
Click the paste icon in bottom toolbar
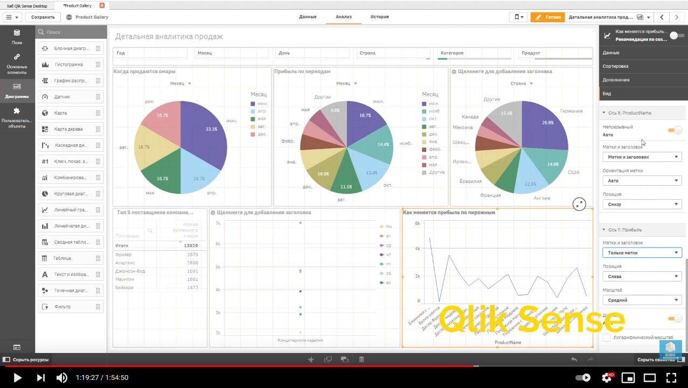pos(344,359)
